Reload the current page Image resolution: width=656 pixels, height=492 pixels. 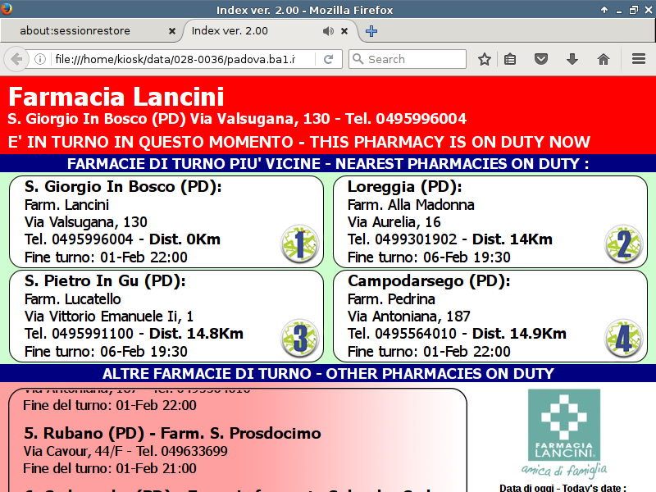click(x=328, y=59)
